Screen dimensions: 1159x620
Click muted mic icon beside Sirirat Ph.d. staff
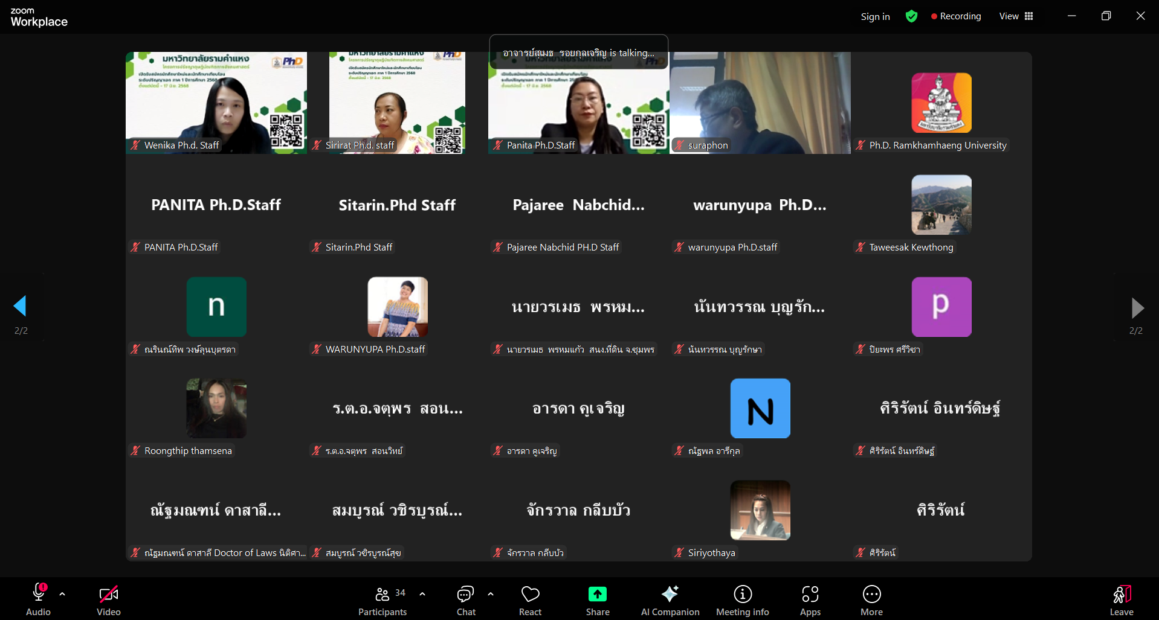[317, 145]
